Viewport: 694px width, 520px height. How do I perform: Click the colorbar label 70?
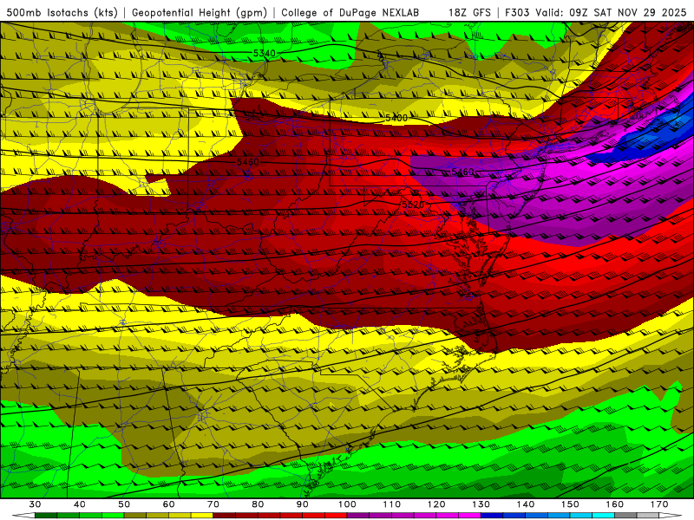(213, 504)
